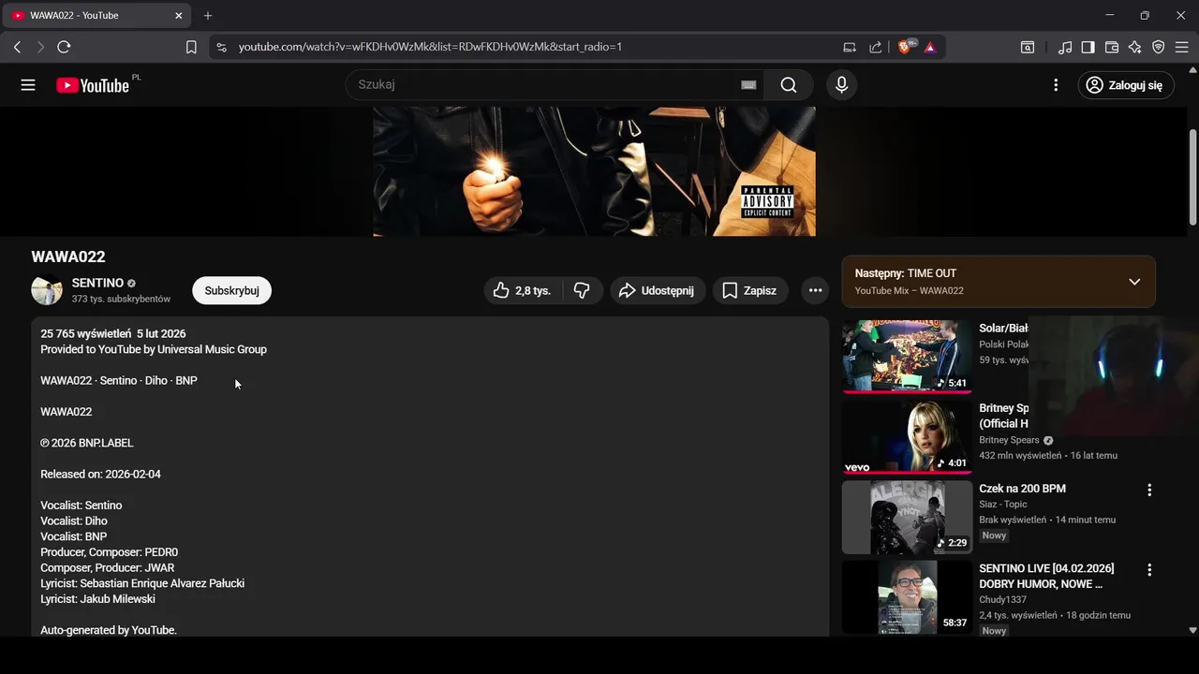Like the video with thumbs up
Image resolution: width=1199 pixels, height=674 pixels.
523,290
